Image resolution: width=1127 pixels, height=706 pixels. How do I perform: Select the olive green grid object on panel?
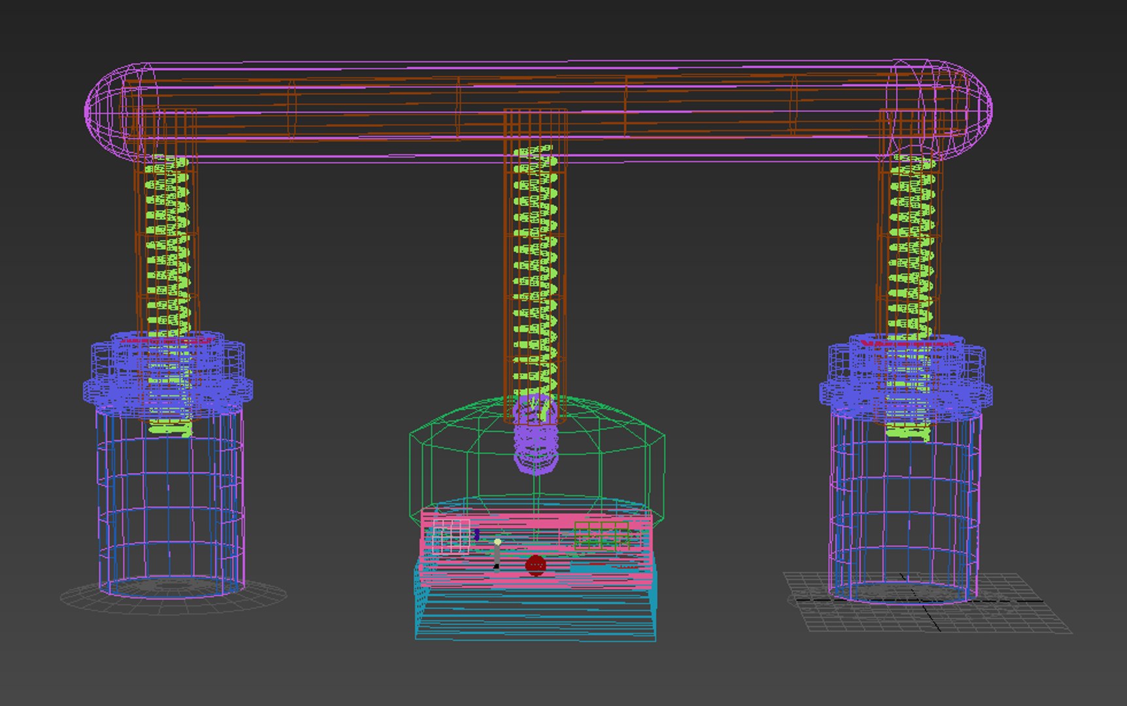602,535
